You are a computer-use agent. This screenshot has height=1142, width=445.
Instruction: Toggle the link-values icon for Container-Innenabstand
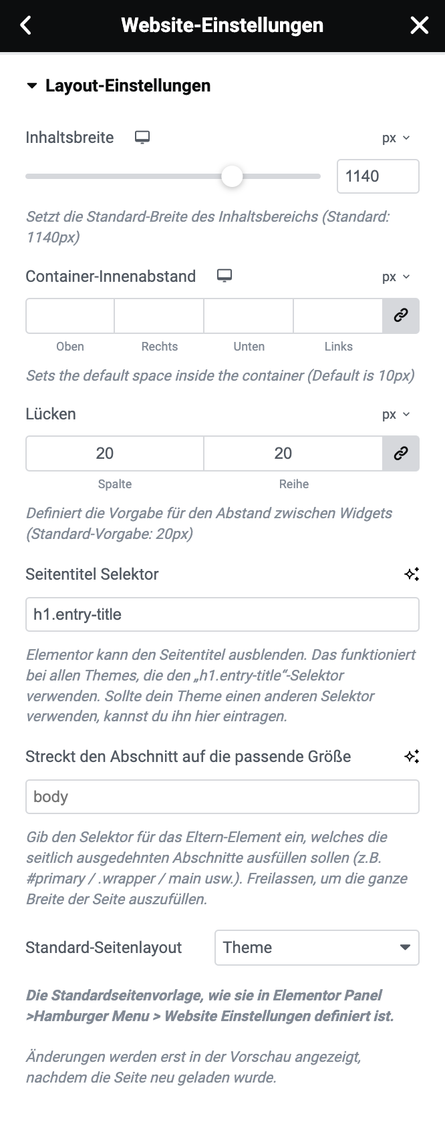click(x=401, y=316)
